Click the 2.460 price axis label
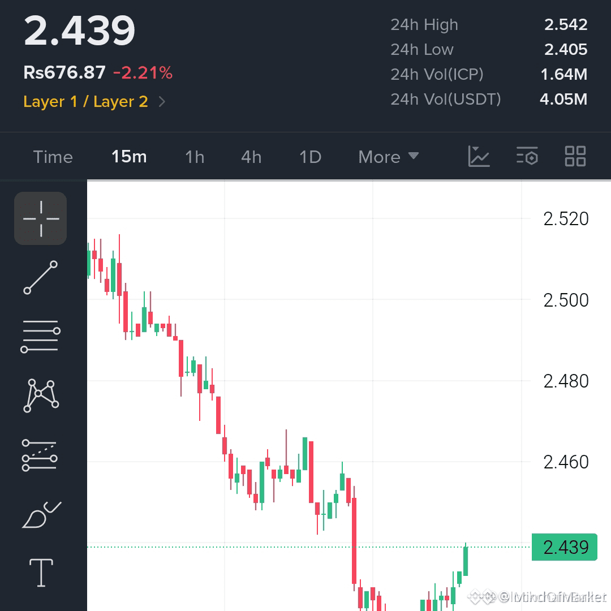 [x=566, y=462]
